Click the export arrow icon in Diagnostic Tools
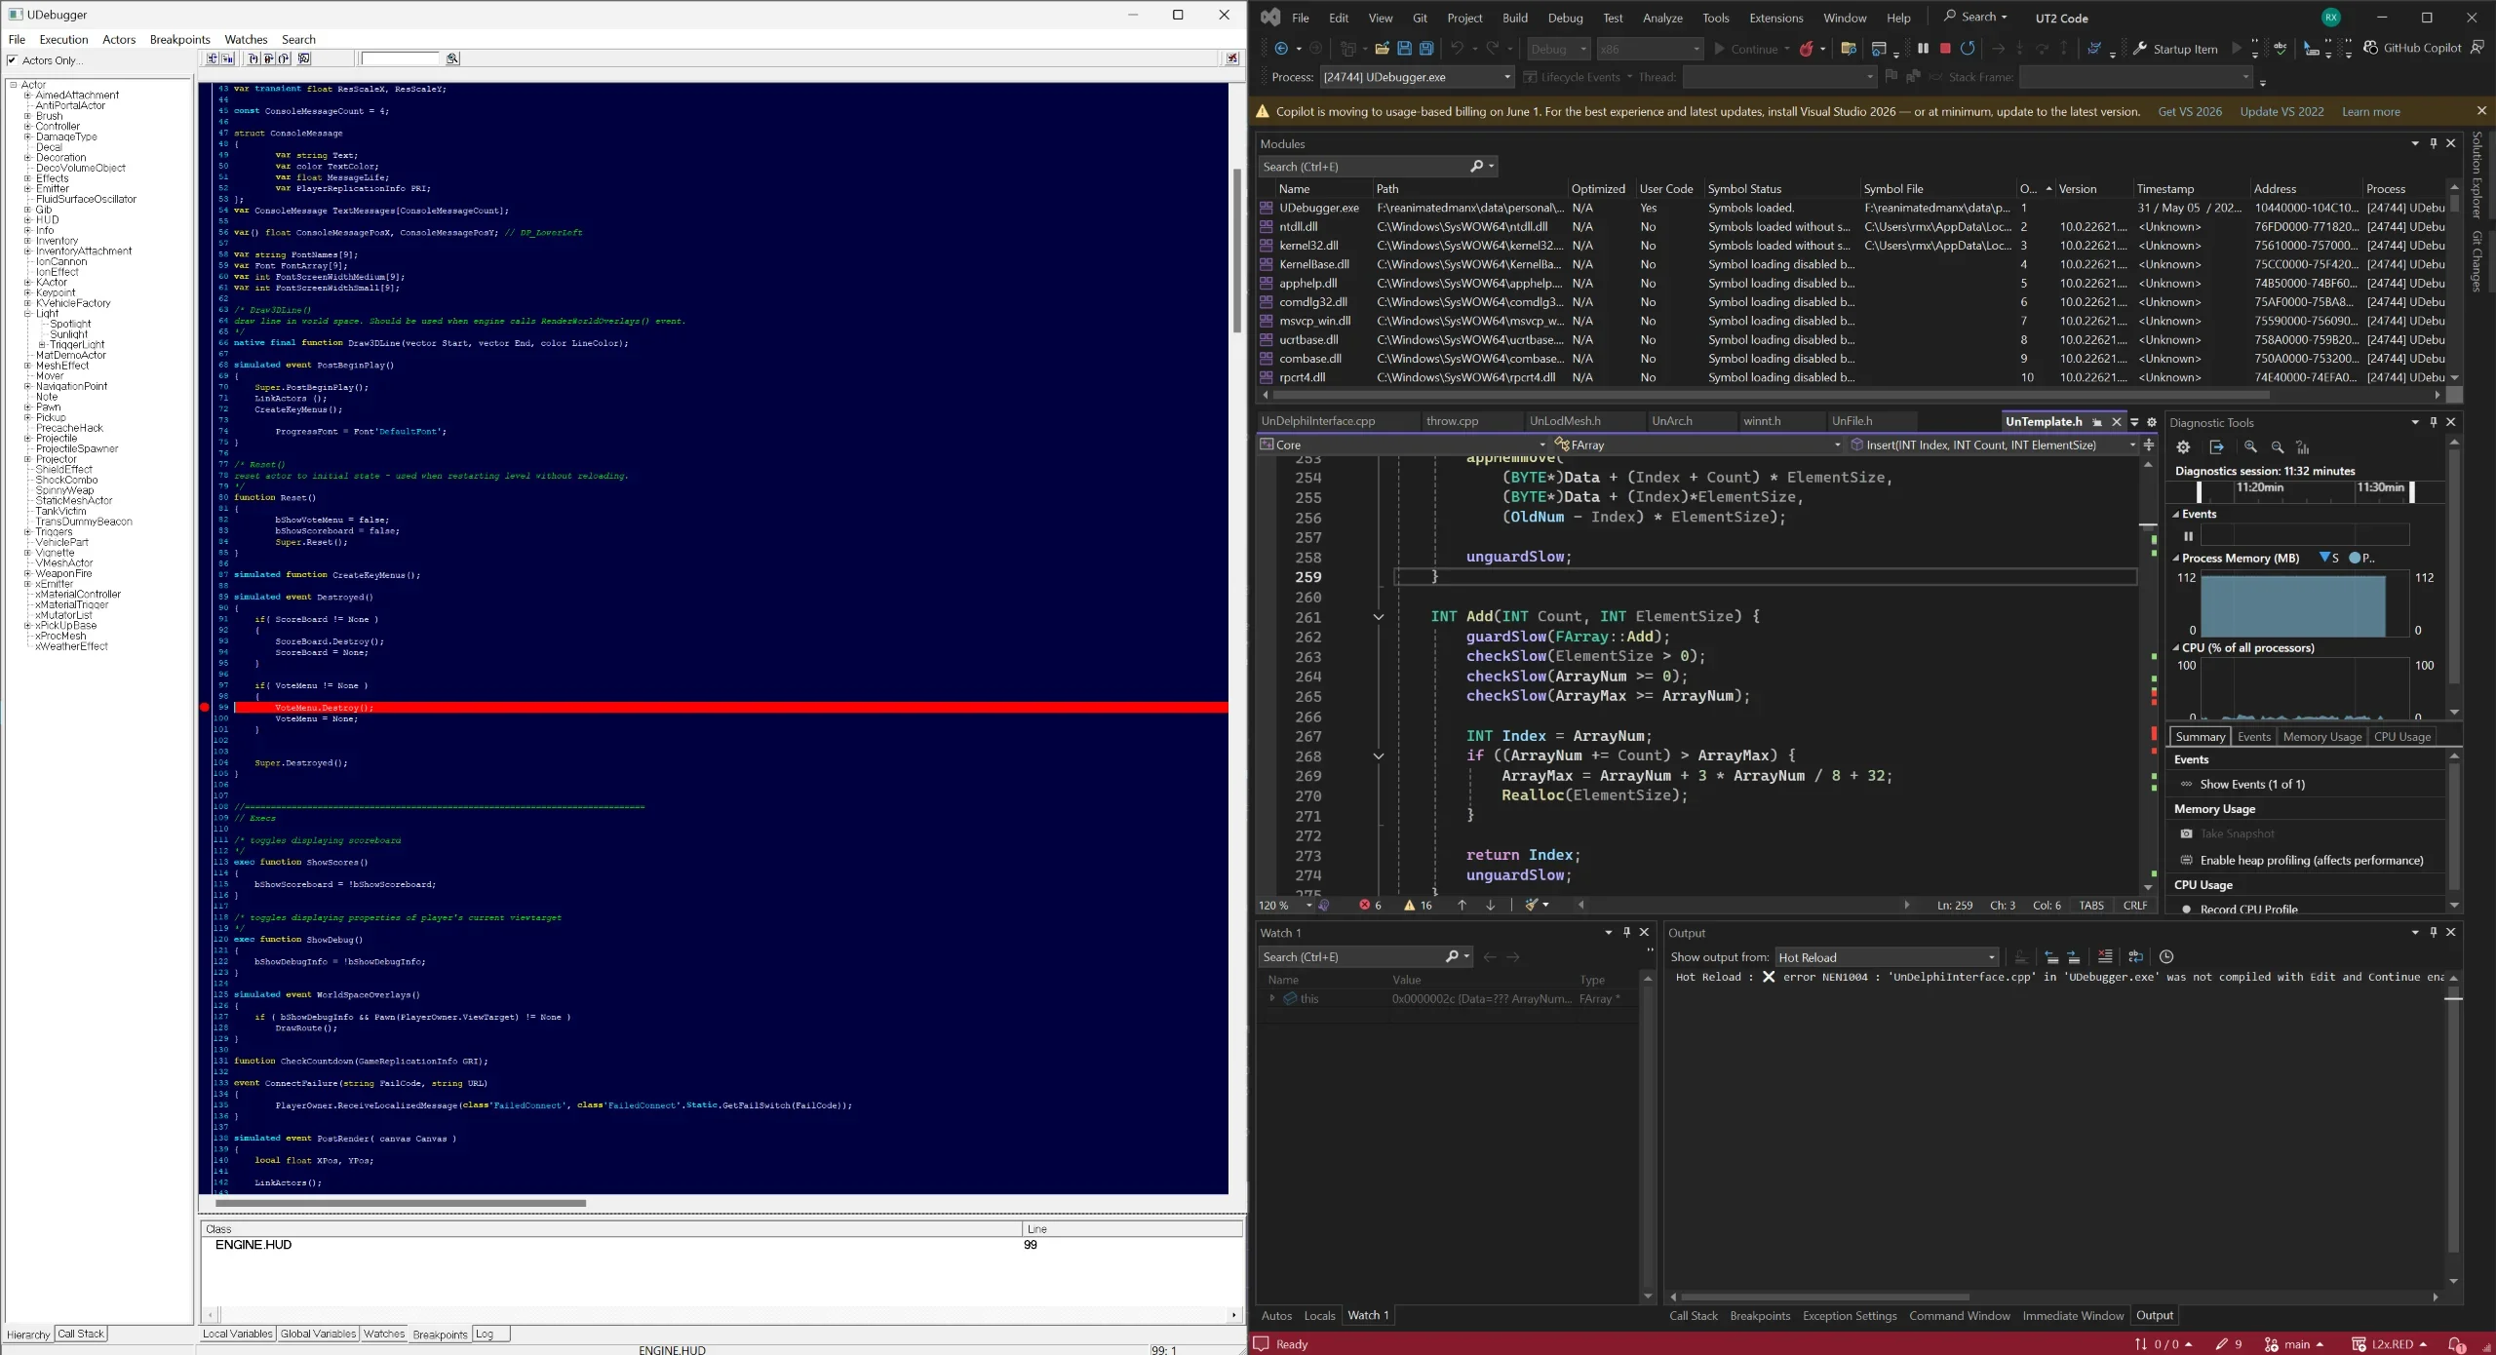Viewport: 2496px width, 1355px height. pos(2216,446)
